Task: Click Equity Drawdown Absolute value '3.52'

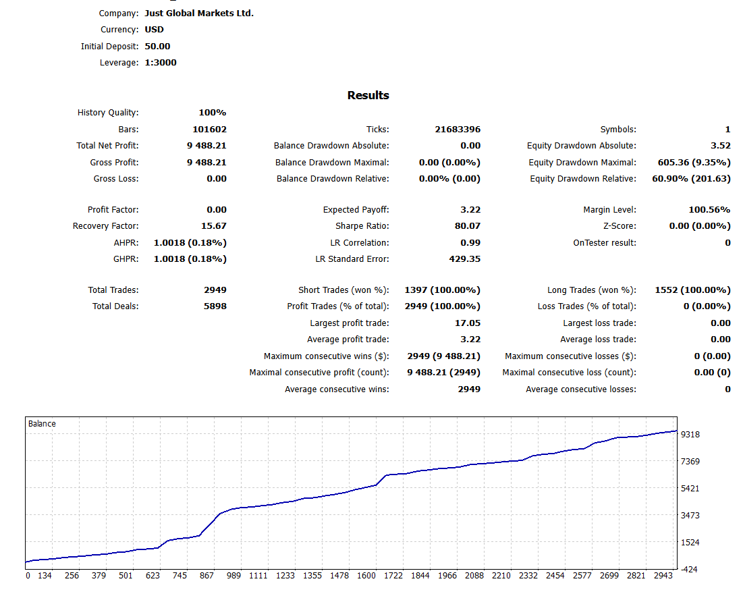Action: pos(721,145)
